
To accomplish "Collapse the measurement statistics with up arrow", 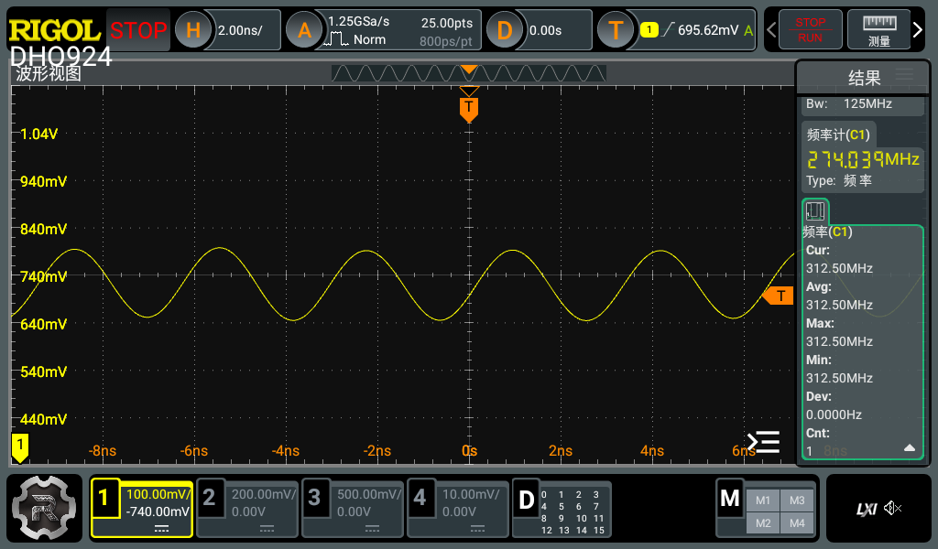I will coord(910,447).
